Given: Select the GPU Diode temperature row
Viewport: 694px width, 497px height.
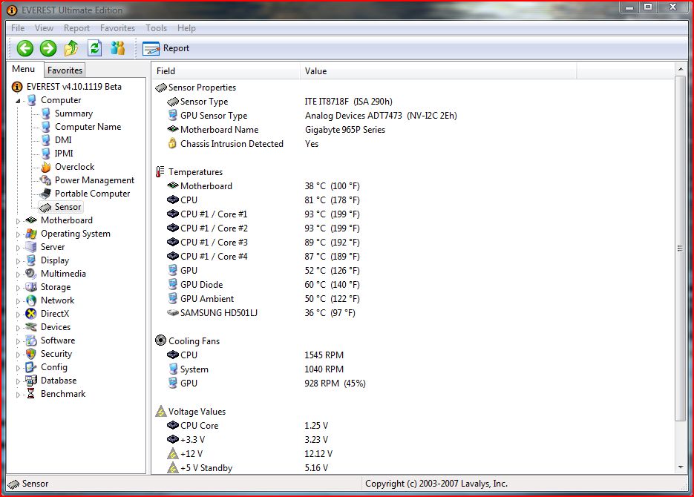Looking at the screenshot, I should (x=413, y=284).
